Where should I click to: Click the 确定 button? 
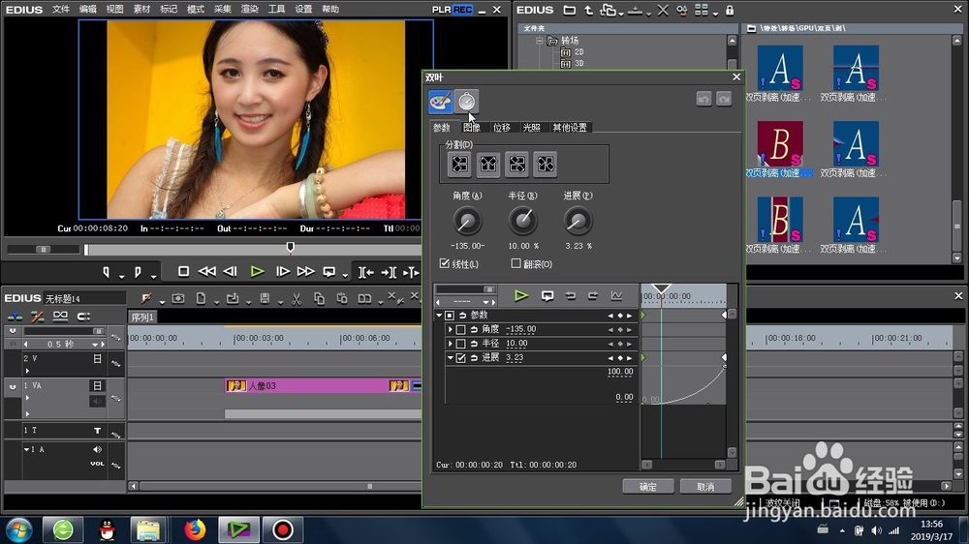648,487
